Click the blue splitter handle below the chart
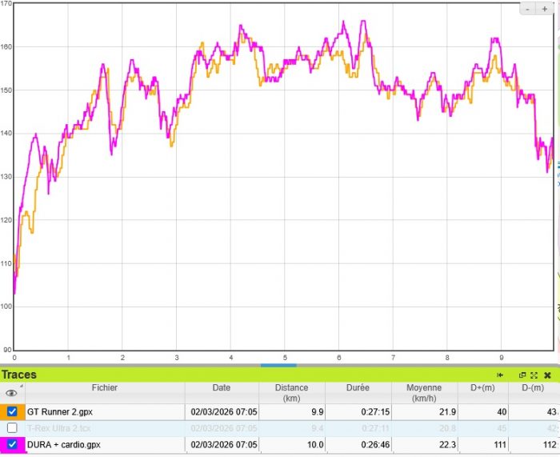 280,366
